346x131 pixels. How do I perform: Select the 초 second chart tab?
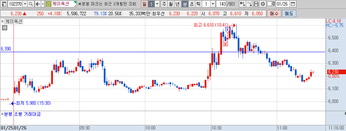click(x=191, y=4)
